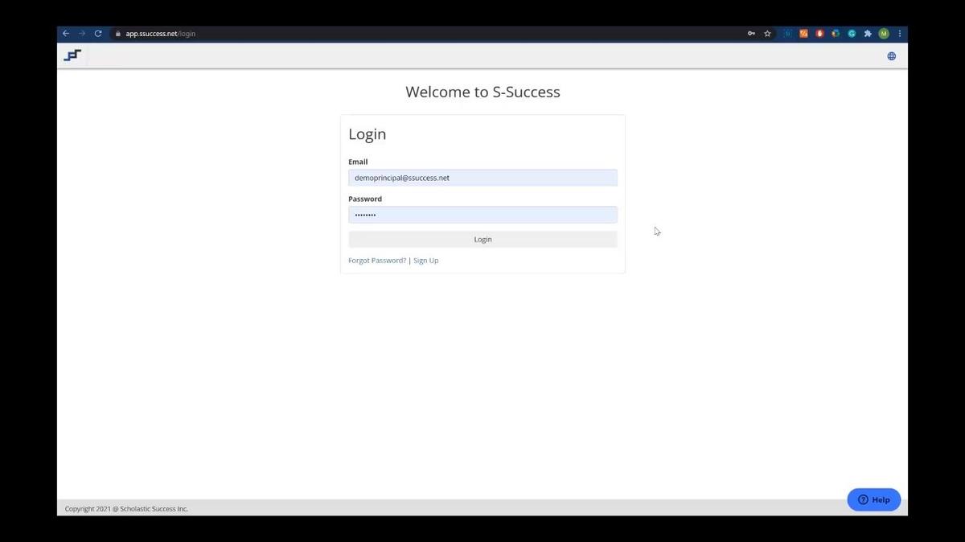
Task: Click the red extension icon in the toolbar
Action: 819,34
